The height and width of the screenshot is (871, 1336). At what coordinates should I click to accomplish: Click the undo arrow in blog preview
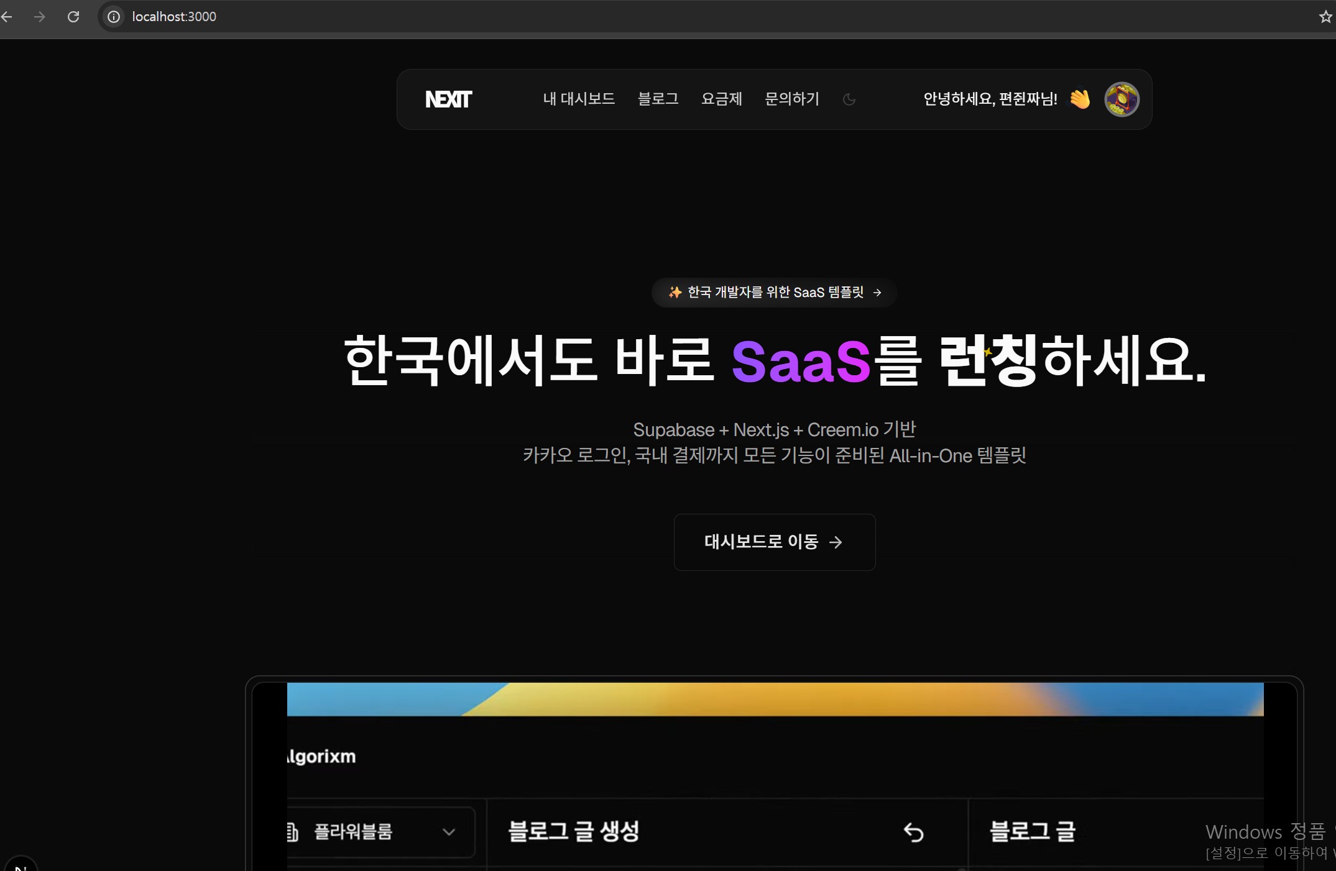coord(913,832)
